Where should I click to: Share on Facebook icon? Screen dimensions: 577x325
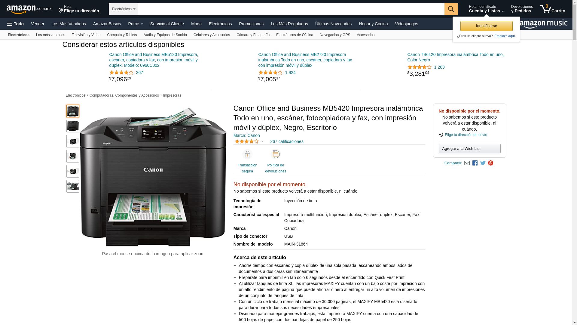coord(475,163)
